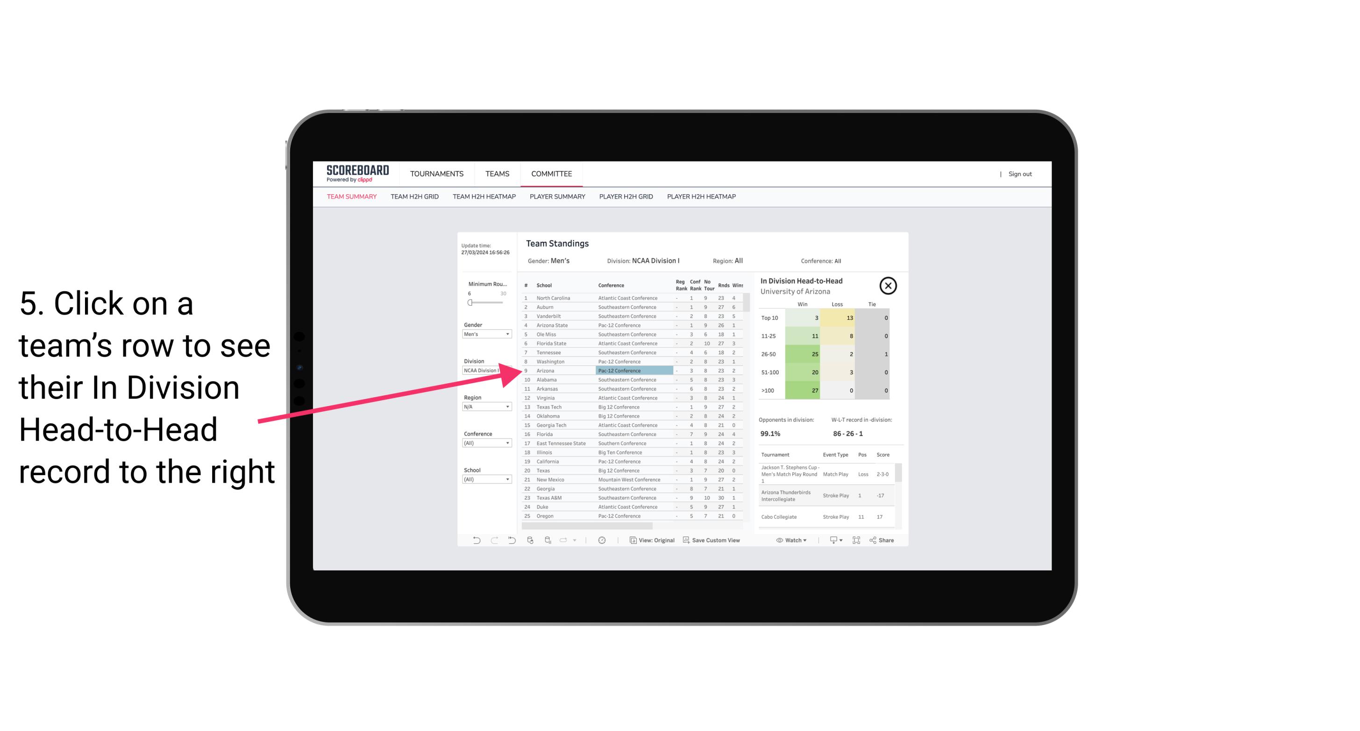Click the Watch eye icon
The image size is (1360, 731).
click(777, 540)
